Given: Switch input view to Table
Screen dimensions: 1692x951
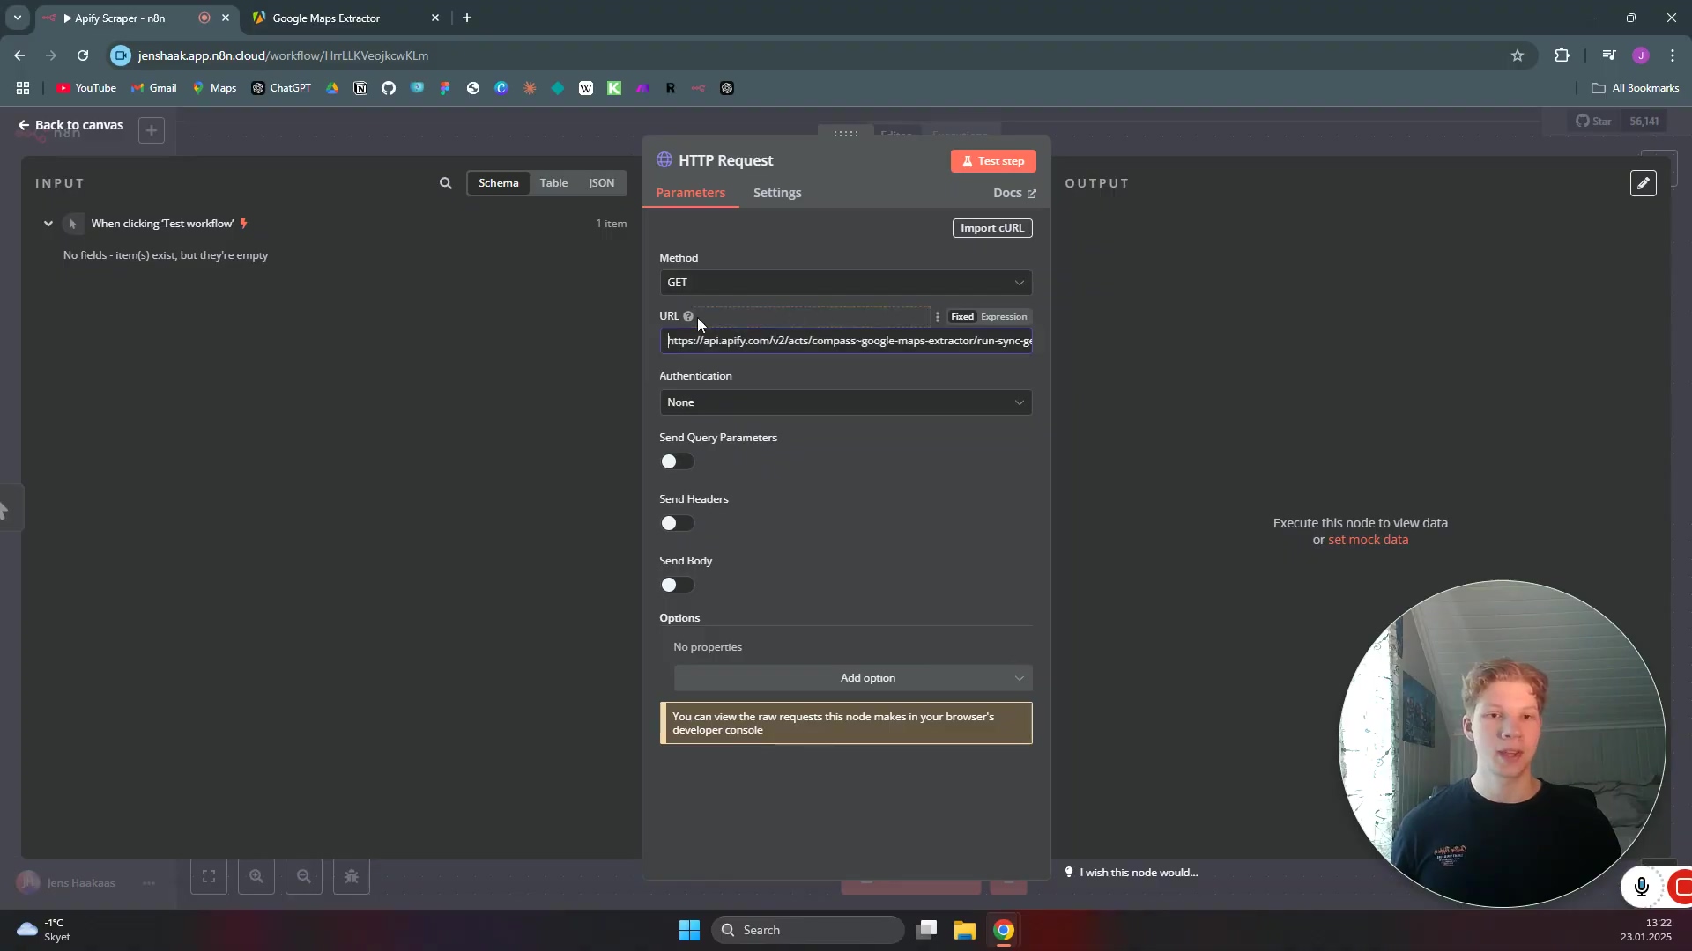Looking at the screenshot, I should (x=553, y=183).
